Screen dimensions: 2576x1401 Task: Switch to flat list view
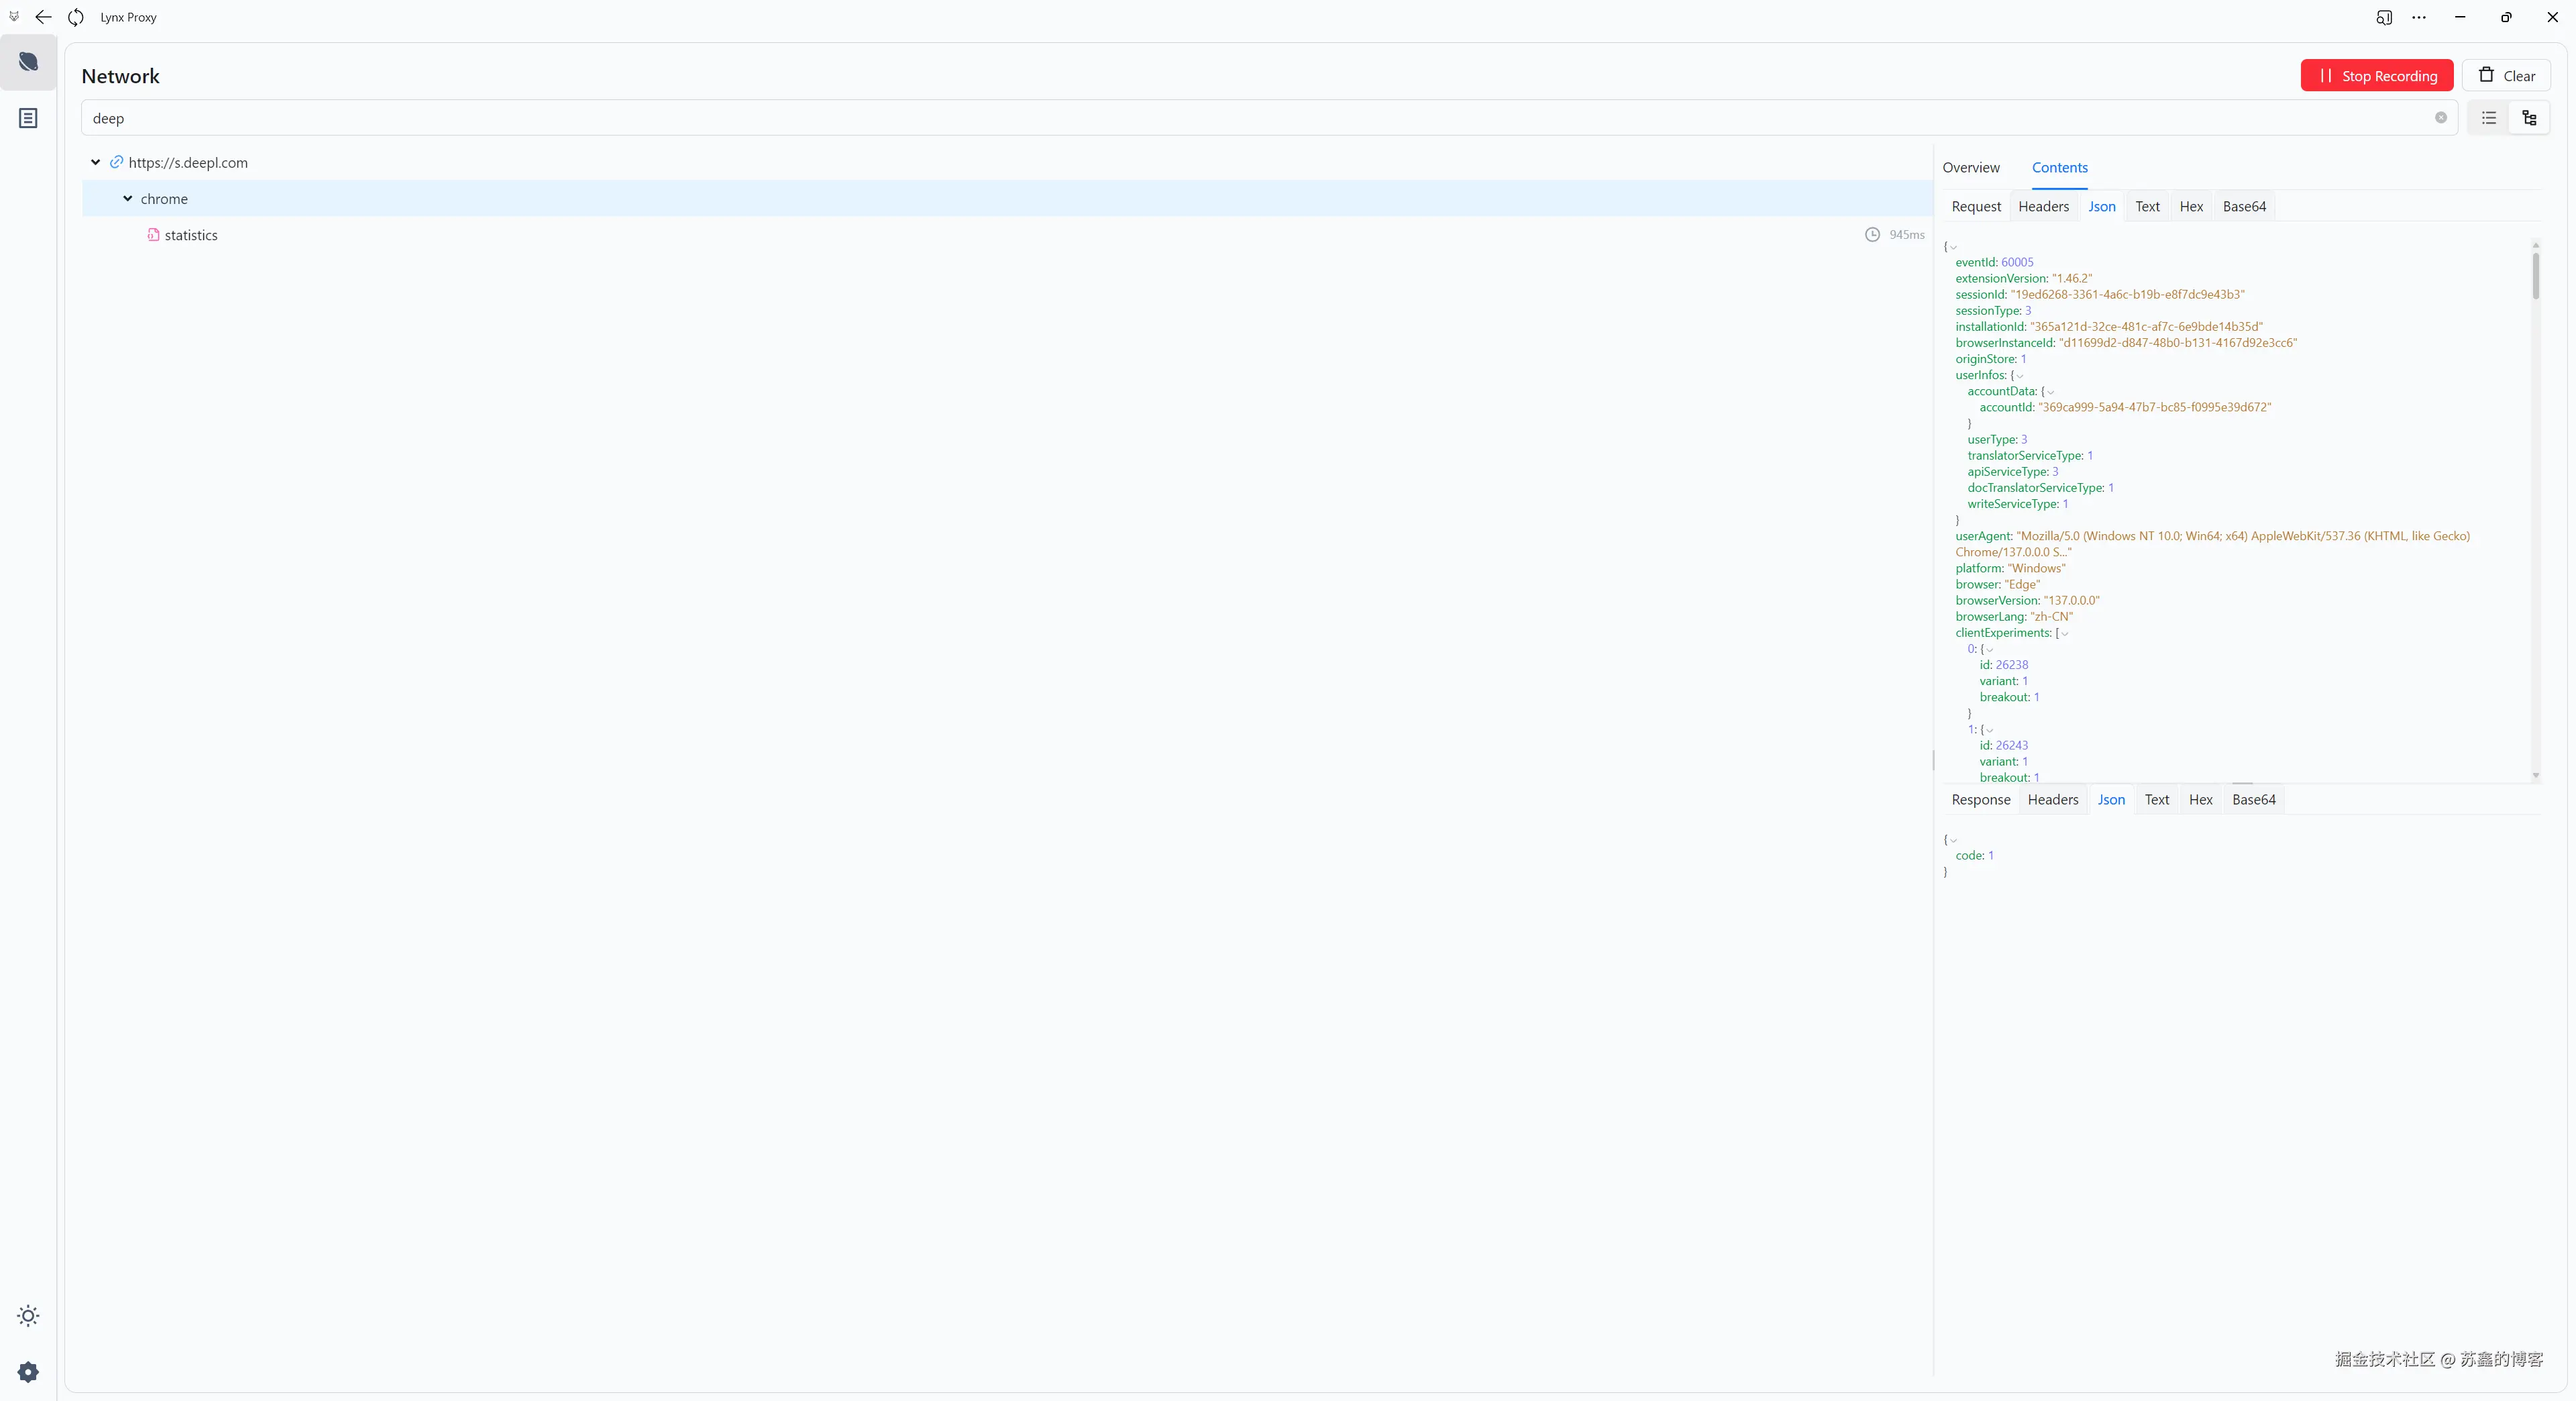[2488, 118]
